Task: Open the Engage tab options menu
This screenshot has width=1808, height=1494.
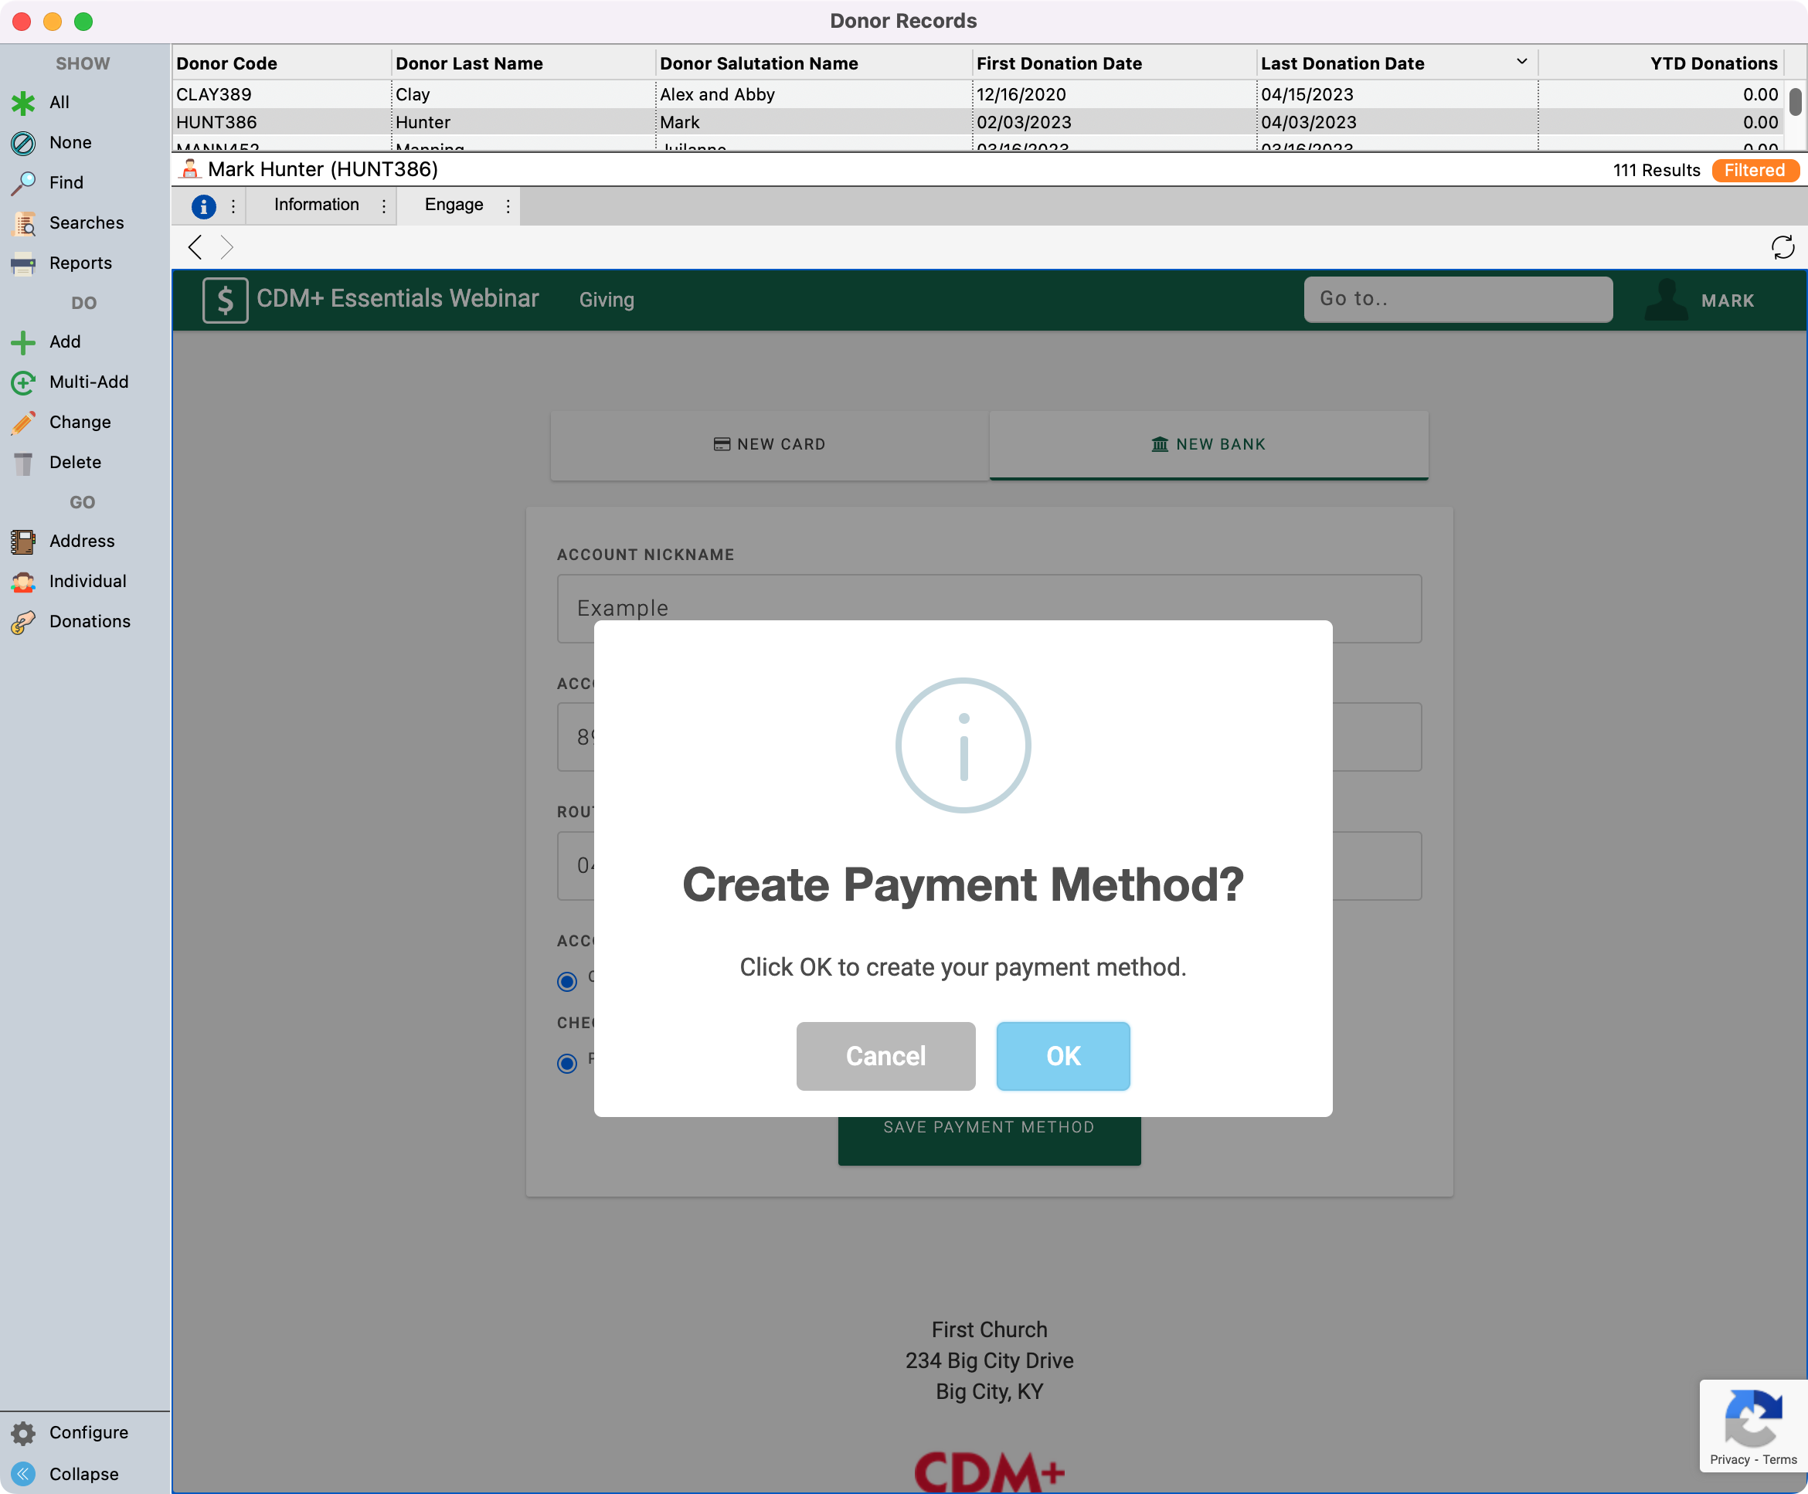Action: tap(508, 205)
